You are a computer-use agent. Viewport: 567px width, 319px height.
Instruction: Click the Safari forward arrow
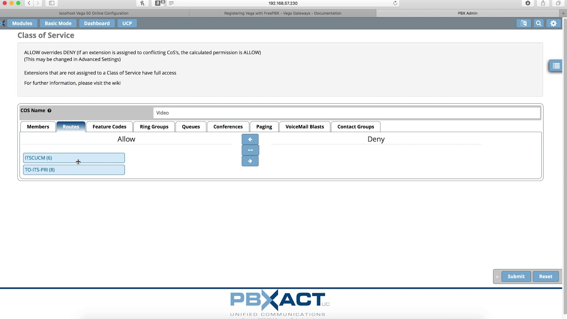[38, 3]
